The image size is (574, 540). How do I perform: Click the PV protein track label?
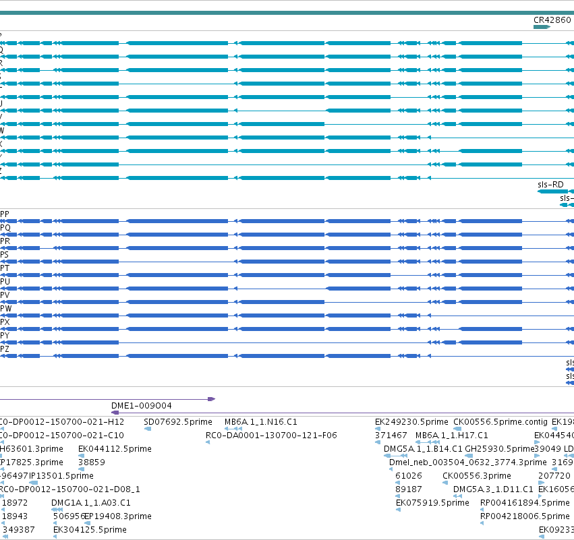click(x=5, y=295)
